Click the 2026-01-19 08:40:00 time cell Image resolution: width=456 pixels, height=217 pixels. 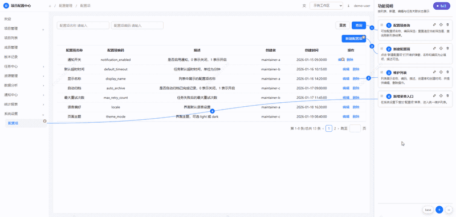311,116
